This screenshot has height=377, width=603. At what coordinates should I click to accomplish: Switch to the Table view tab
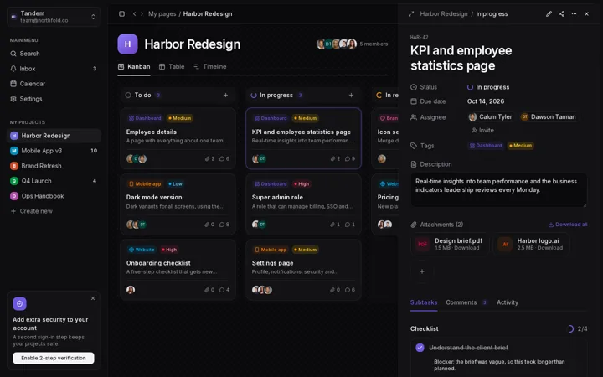click(x=172, y=66)
